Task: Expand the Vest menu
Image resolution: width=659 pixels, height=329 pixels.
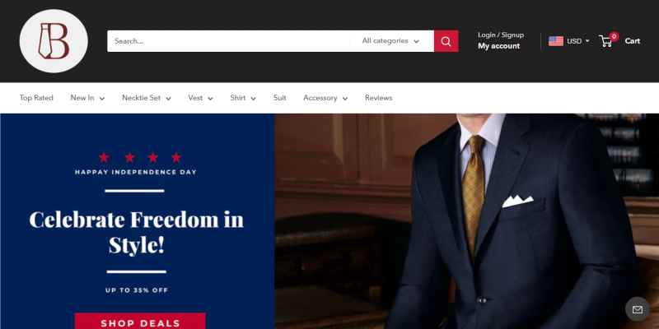Action: pyautogui.click(x=200, y=98)
